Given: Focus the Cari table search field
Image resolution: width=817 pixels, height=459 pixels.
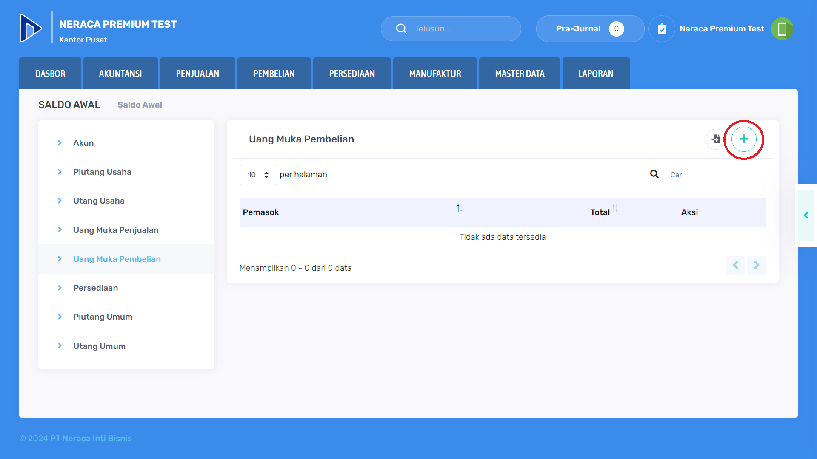Looking at the screenshot, I should click(714, 175).
